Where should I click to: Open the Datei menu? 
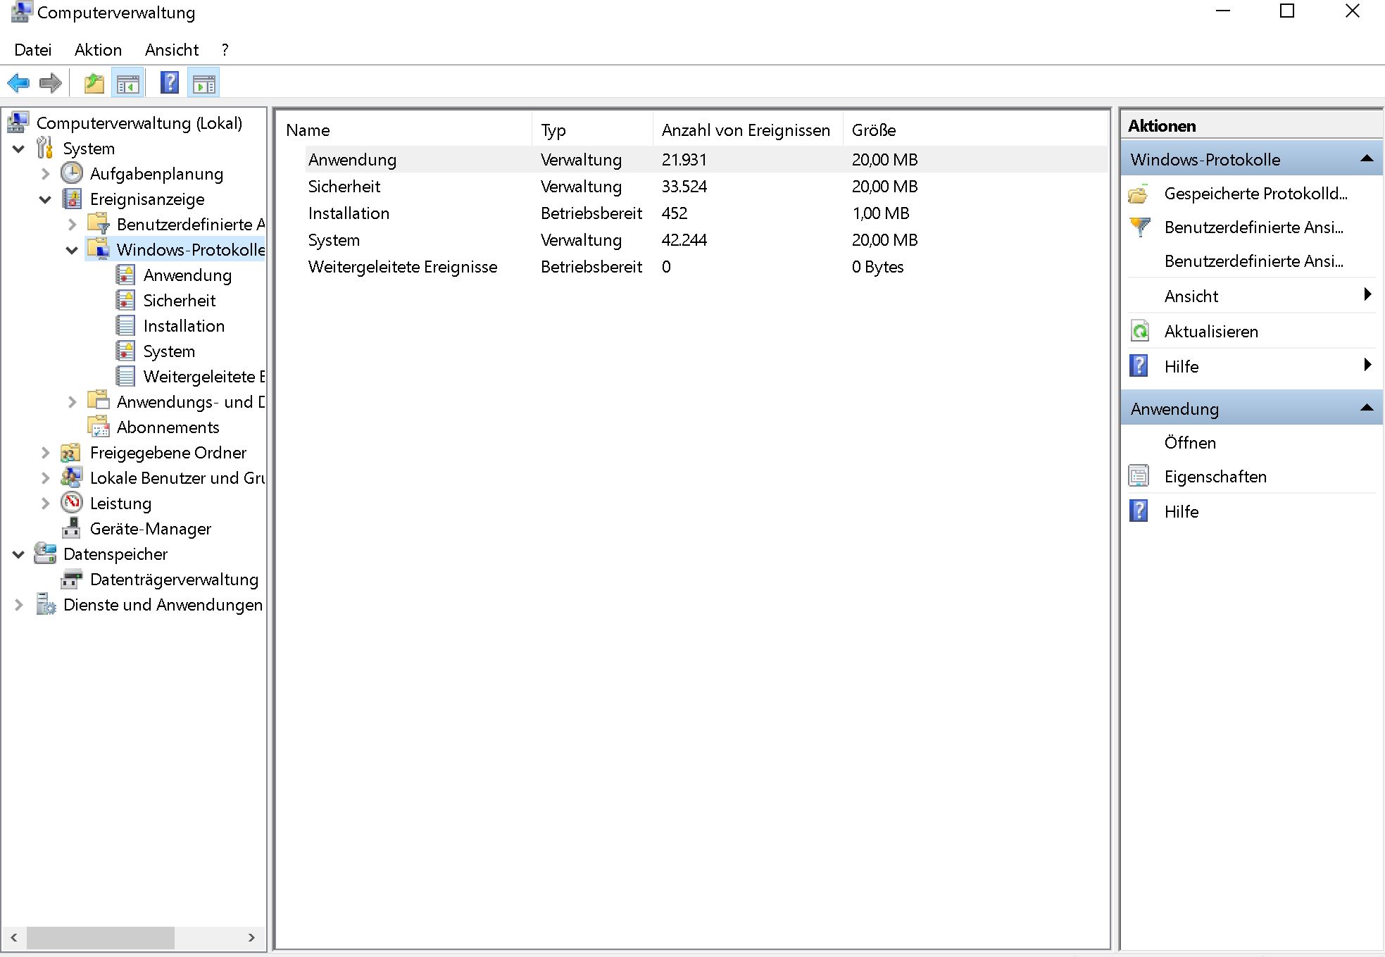point(33,50)
